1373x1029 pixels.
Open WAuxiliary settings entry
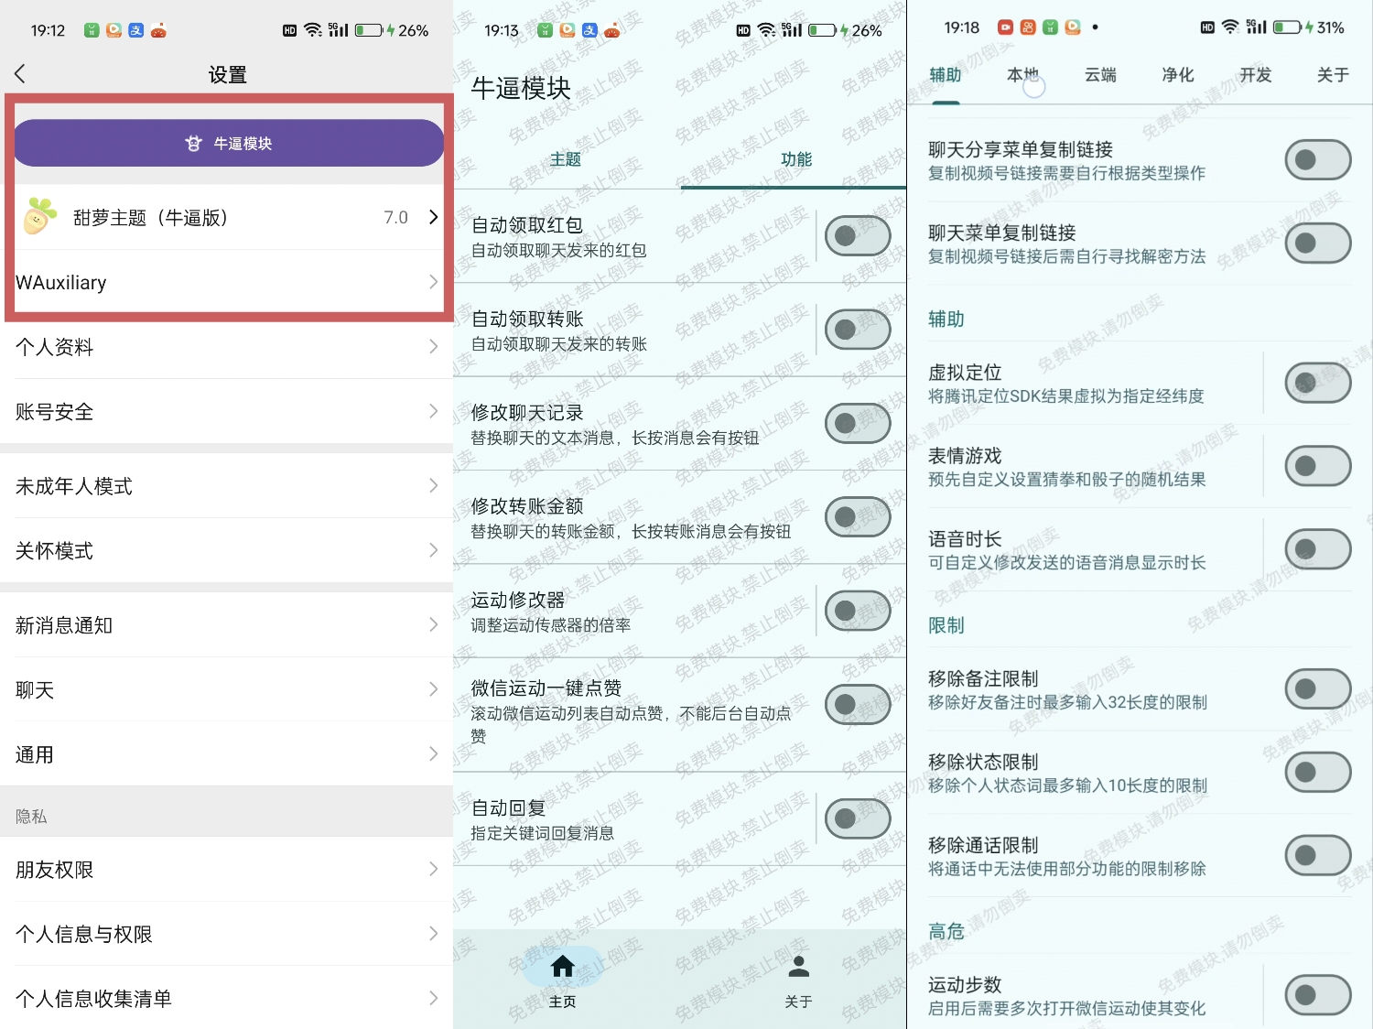click(x=229, y=282)
